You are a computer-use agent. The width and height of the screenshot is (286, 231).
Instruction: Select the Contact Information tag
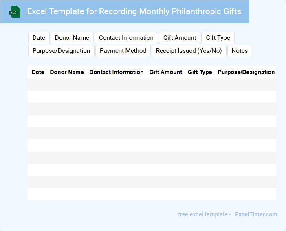[126, 38]
